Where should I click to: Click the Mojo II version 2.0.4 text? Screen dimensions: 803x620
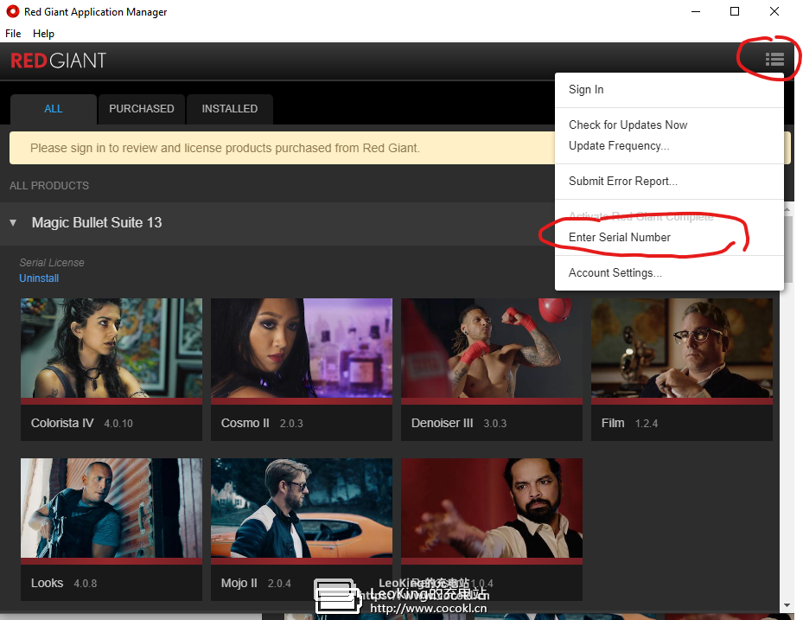click(279, 584)
